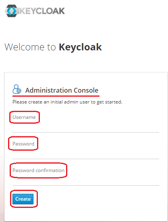Click the 'Welcome to' light text

pos(30,47)
